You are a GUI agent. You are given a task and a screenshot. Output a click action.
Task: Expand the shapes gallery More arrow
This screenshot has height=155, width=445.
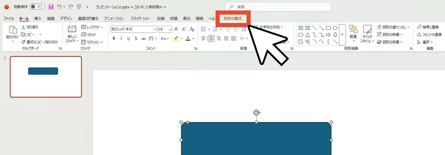pyautogui.click(x=342, y=35)
